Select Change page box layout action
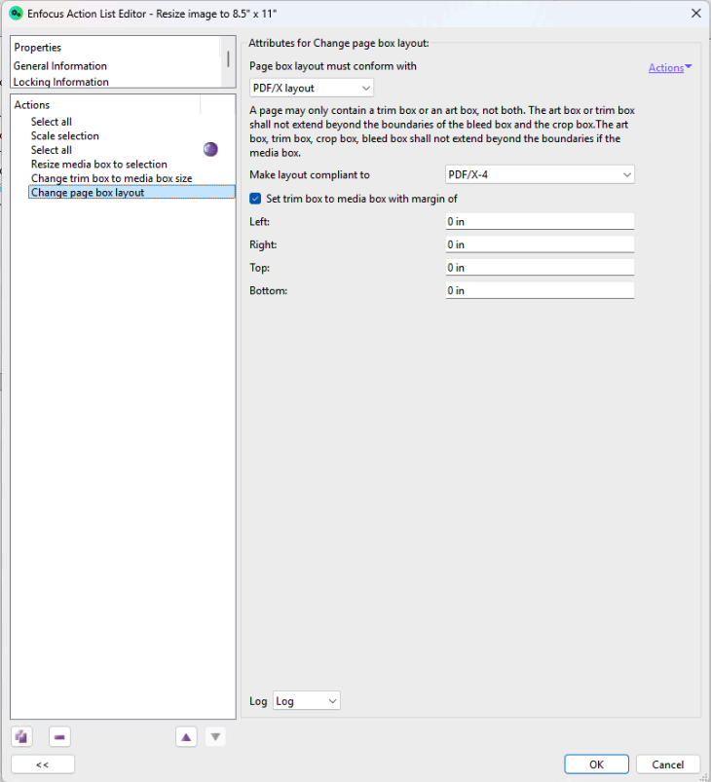 click(x=131, y=193)
